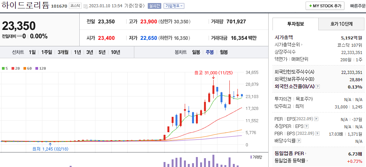Click the stock code 101670
The width and height of the screenshot is (366, 167).
pyautogui.click(x=59, y=6)
